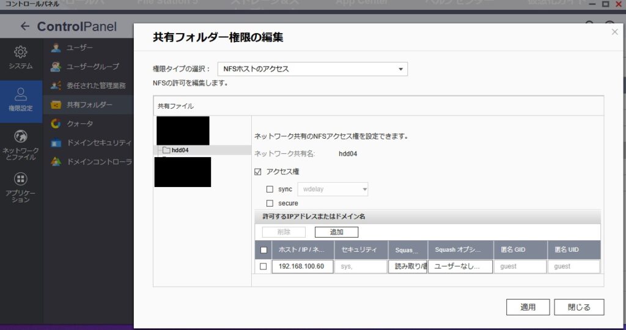Screen dimensions: 626x330
Task: Click the System gear icon in sidebar
Action: 21,51
